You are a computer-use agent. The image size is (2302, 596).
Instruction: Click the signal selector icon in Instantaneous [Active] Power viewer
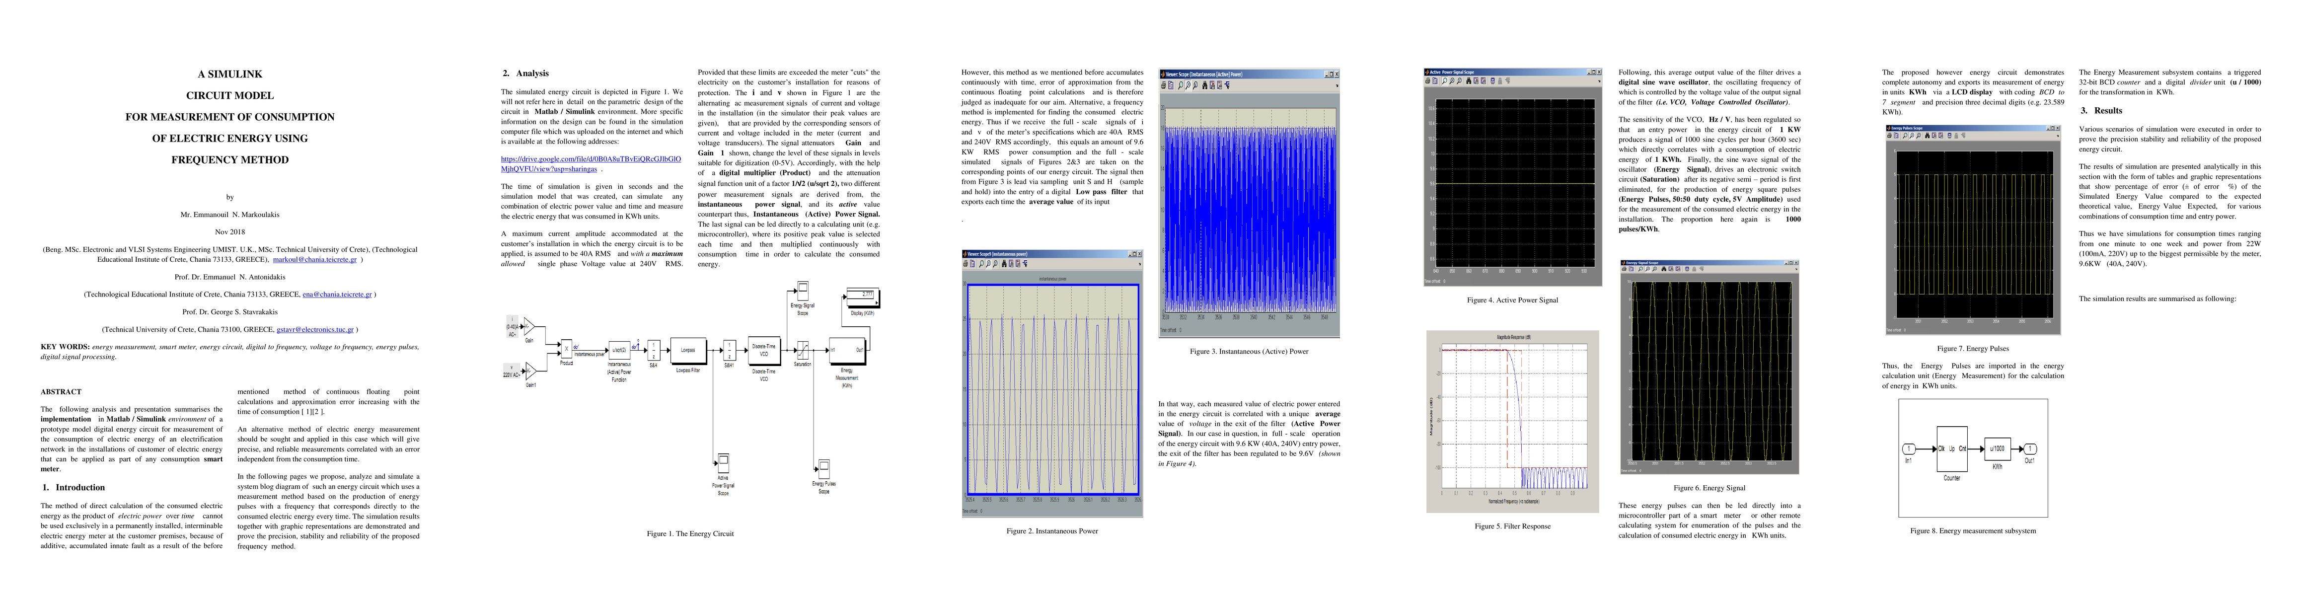click(1228, 85)
